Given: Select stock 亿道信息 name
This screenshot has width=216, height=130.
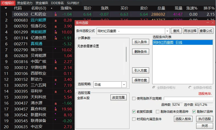Looking at the screenshot, I should 38,38.
